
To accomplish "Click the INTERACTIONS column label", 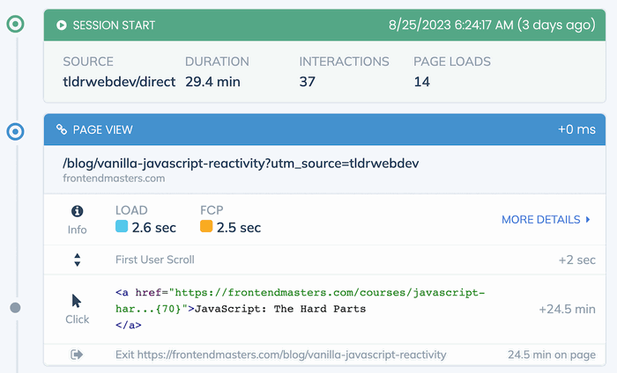I will pos(345,62).
